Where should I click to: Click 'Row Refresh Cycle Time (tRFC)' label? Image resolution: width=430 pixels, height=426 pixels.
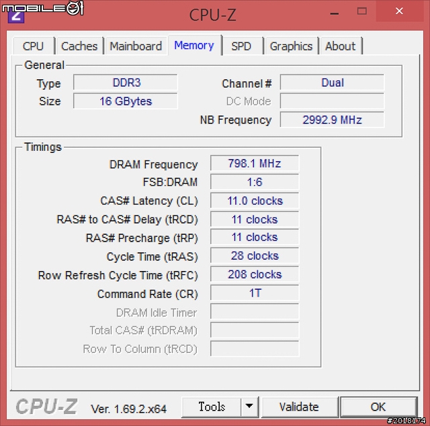pyautogui.click(x=118, y=276)
